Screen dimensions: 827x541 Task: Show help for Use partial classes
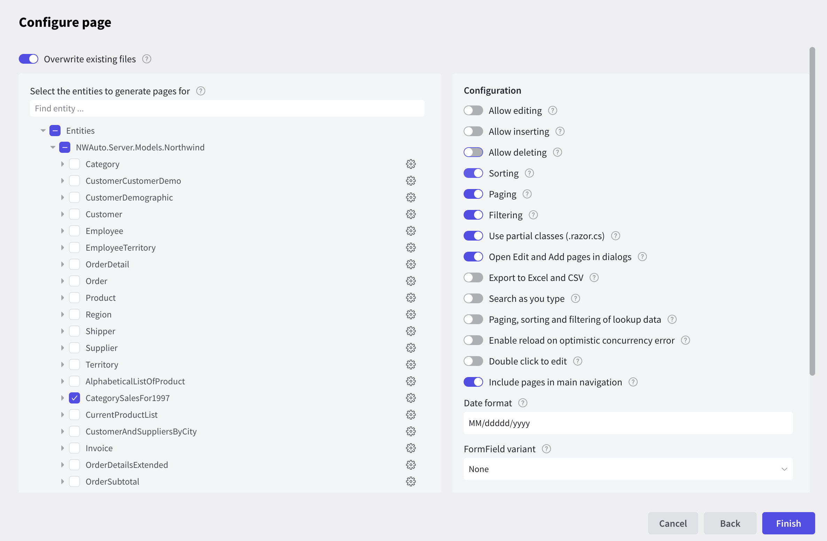[x=615, y=236]
